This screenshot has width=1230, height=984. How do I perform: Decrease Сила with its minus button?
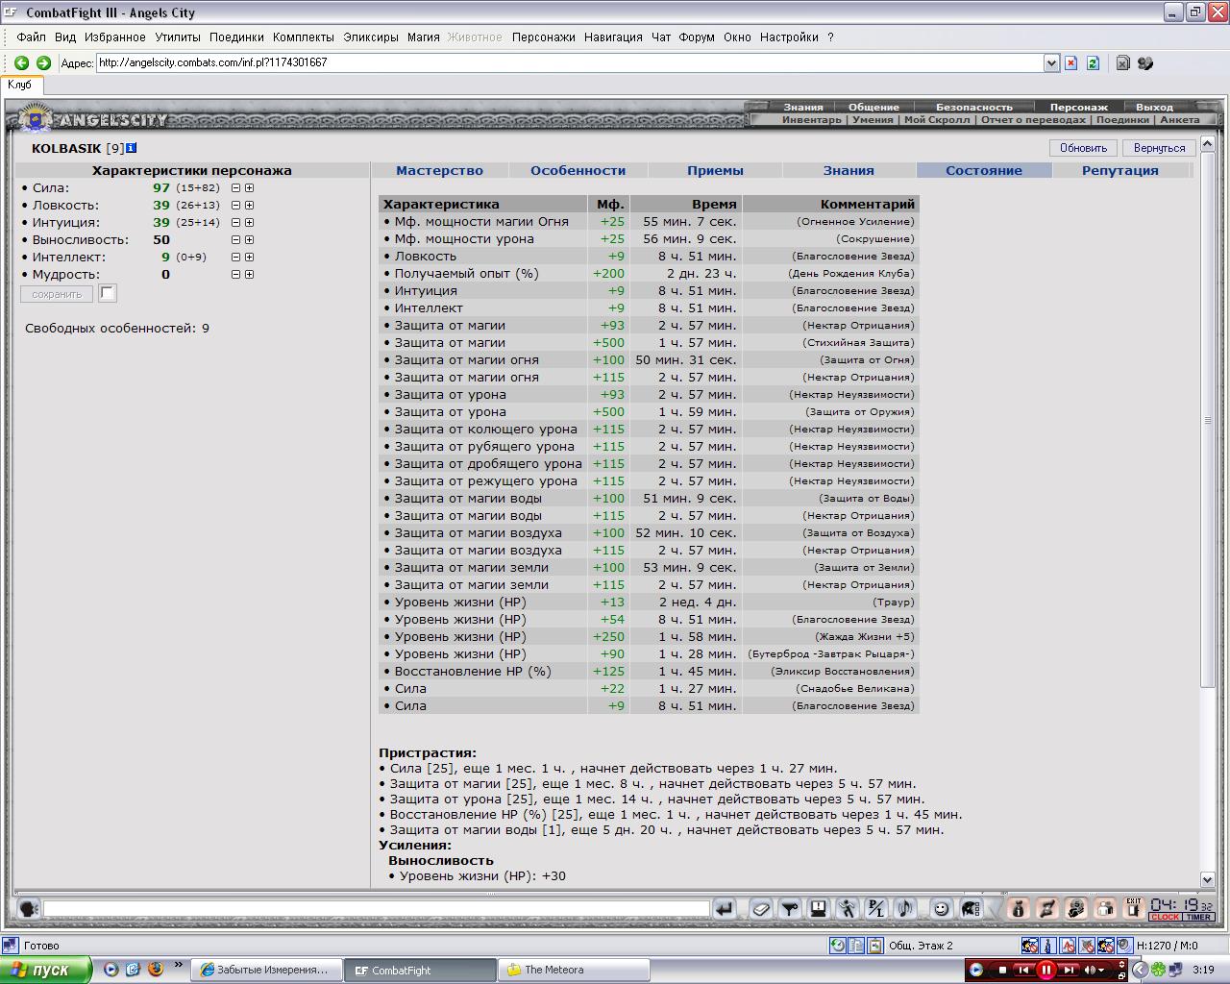(x=235, y=188)
